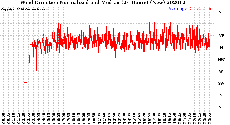Select the "16:55" time label
Image resolution: width=230 pixels, height=125 pixels.
pos(149,118)
